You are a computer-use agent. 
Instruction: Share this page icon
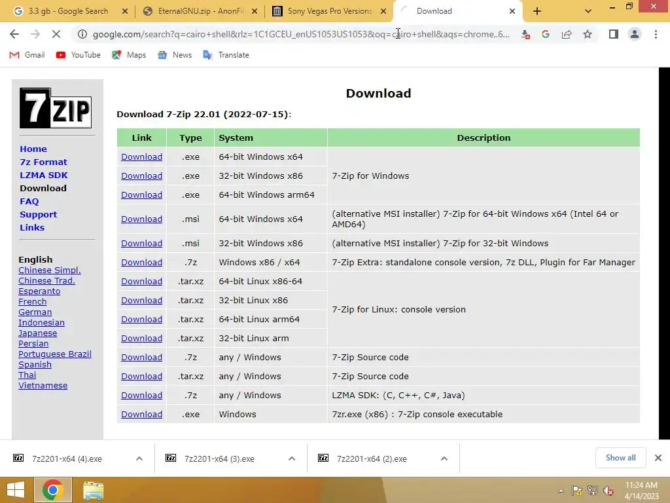tap(567, 34)
